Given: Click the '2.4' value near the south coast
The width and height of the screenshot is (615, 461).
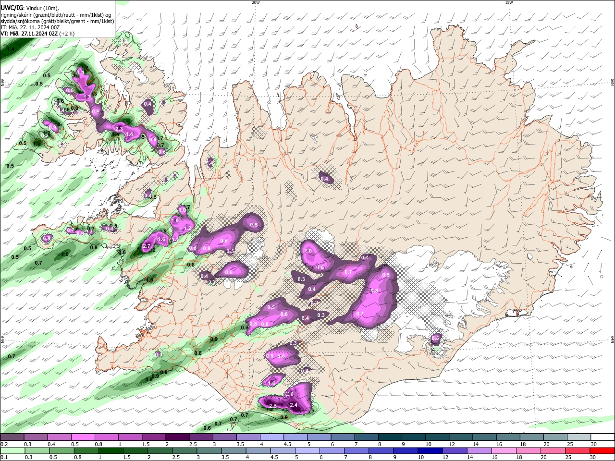Looking at the screenshot, I should 294,405.
